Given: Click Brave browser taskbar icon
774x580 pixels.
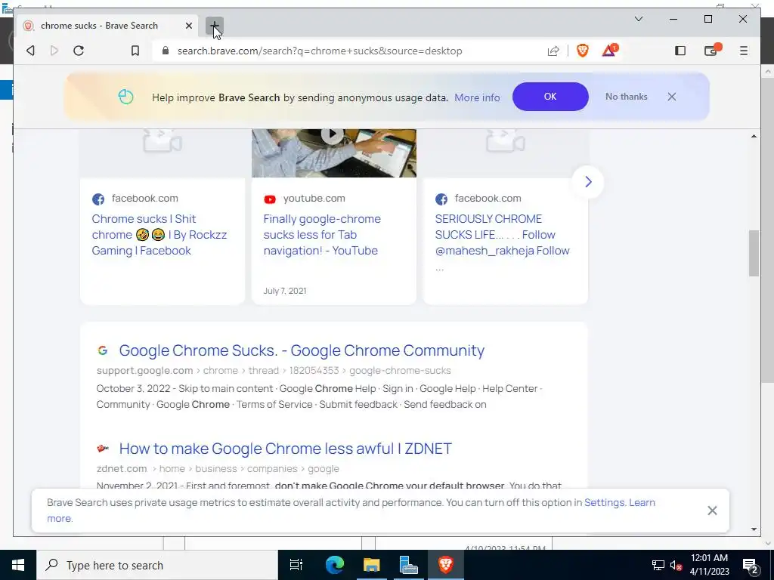Looking at the screenshot, I should click(x=445, y=565).
